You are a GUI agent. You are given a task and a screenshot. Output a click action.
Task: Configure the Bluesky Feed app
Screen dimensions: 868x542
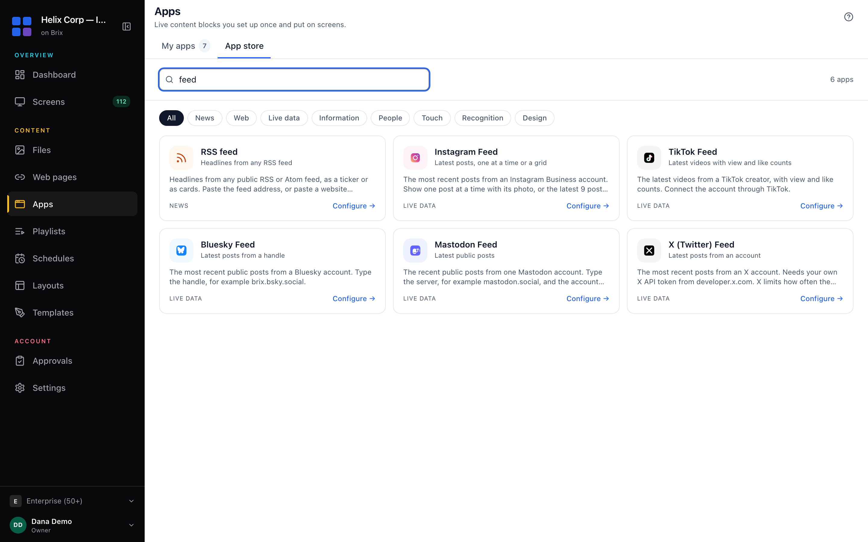tap(354, 299)
